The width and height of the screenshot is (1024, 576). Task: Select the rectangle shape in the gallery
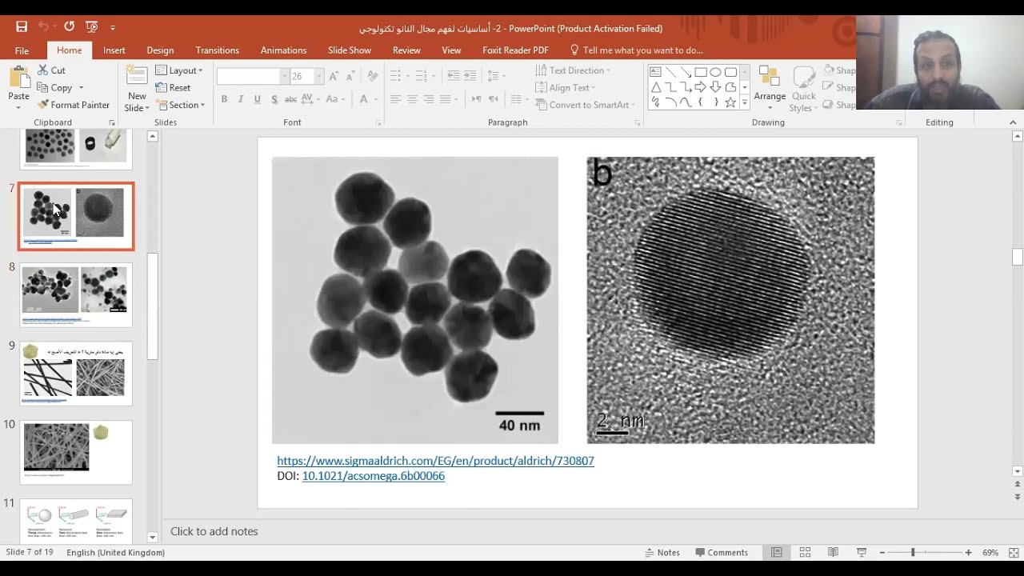click(700, 72)
